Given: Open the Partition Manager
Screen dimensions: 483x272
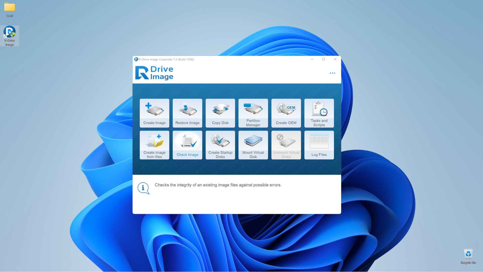Looking at the screenshot, I should point(253,113).
